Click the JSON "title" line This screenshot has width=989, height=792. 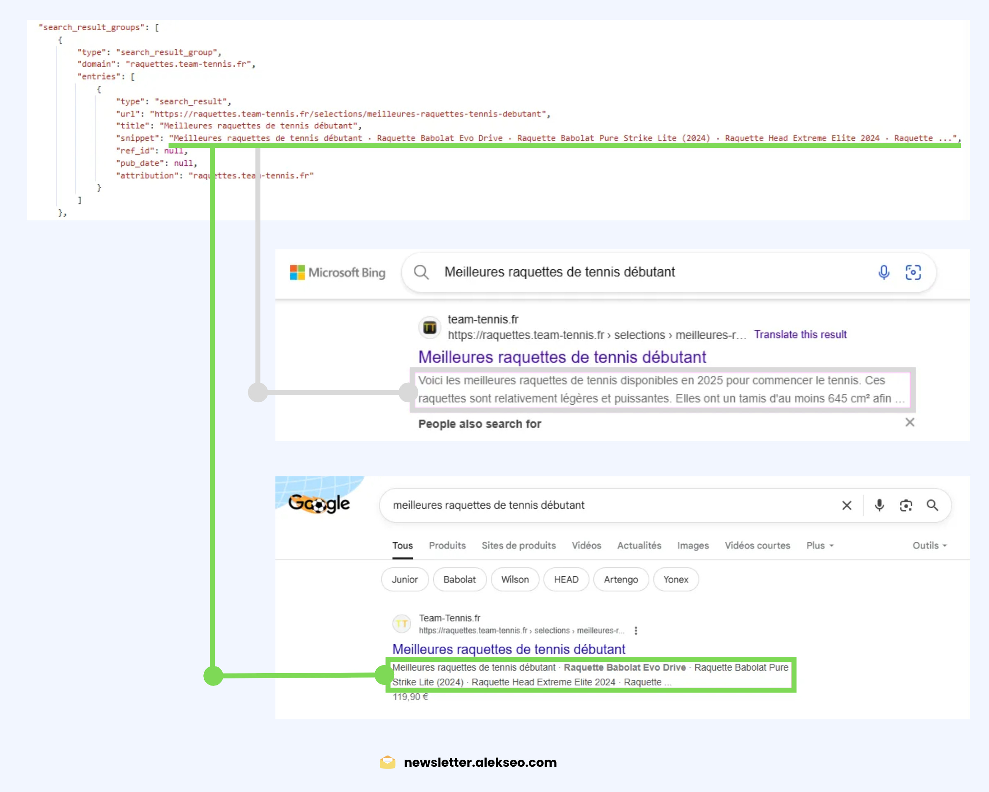pos(239,126)
